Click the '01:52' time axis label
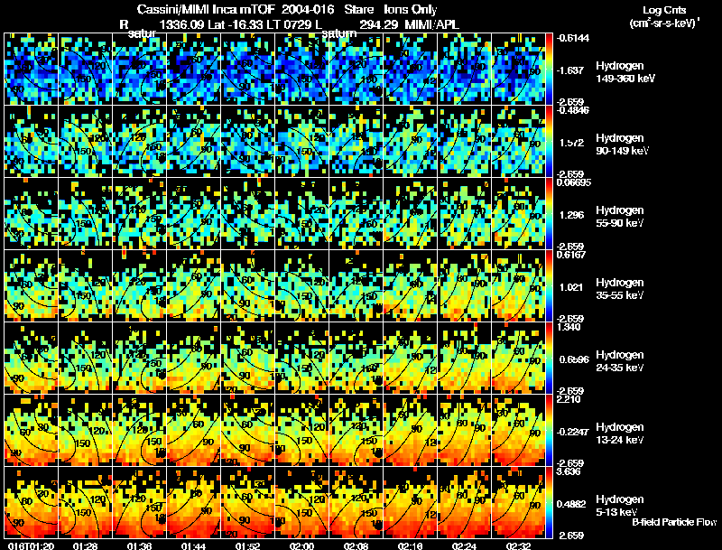This screenshot has width=722, height=550. pyautogui.click(x=247, y=545)
